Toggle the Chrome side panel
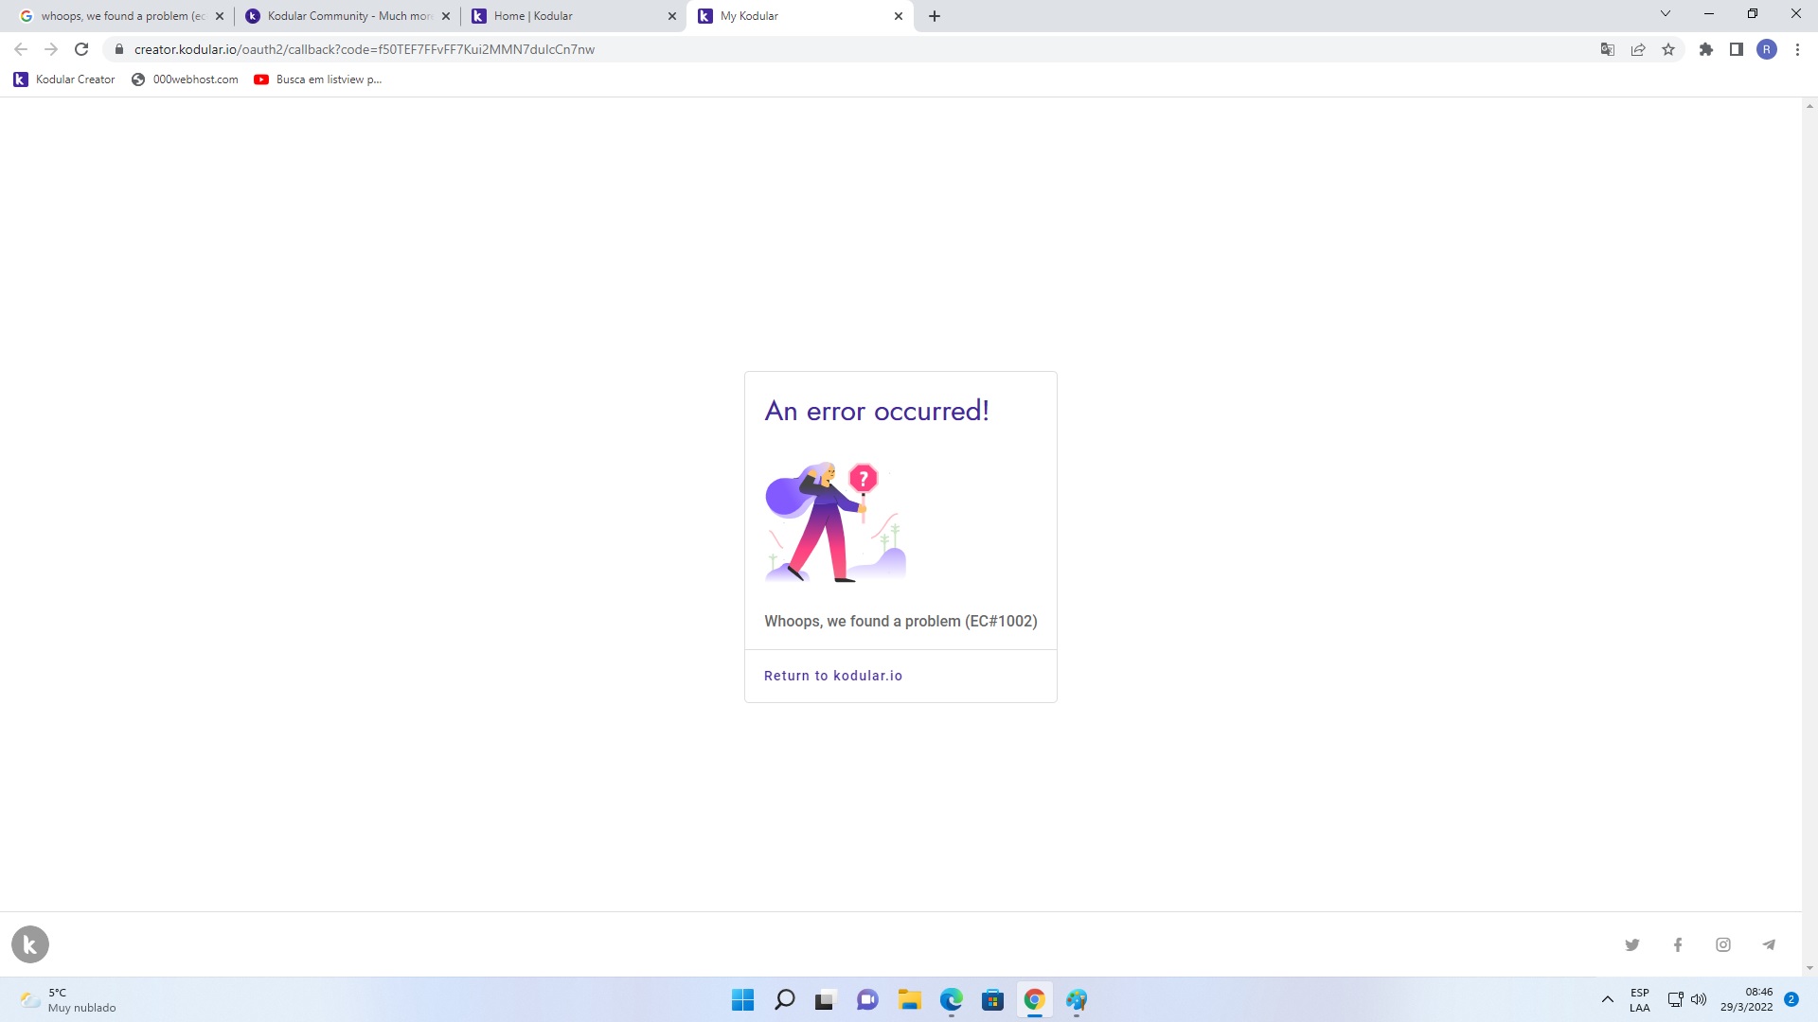Image resolution: width=1818 pixels, height=1022 pixels. click(x=1737, y=49)
